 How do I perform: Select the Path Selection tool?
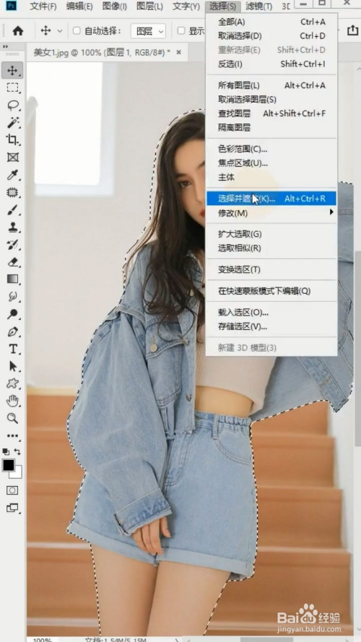click(12, 366)
